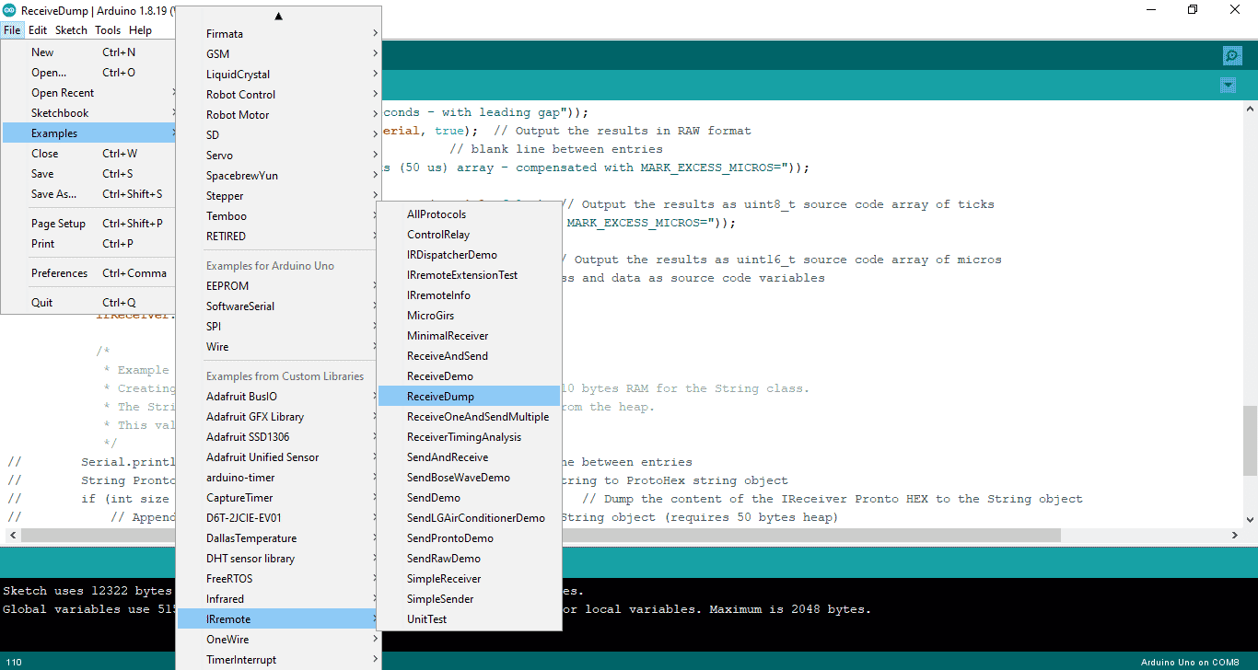Expand LiquidCrystal examples submenu
This screenshot has height=670, width=1258.
pos(279,75)
